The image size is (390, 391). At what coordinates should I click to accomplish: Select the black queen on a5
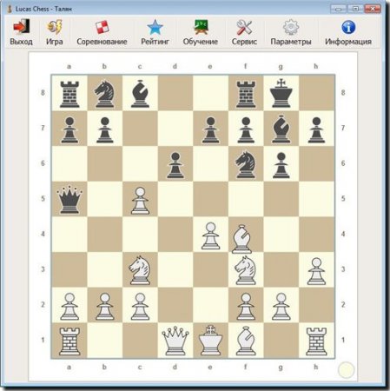click(69, 200)
